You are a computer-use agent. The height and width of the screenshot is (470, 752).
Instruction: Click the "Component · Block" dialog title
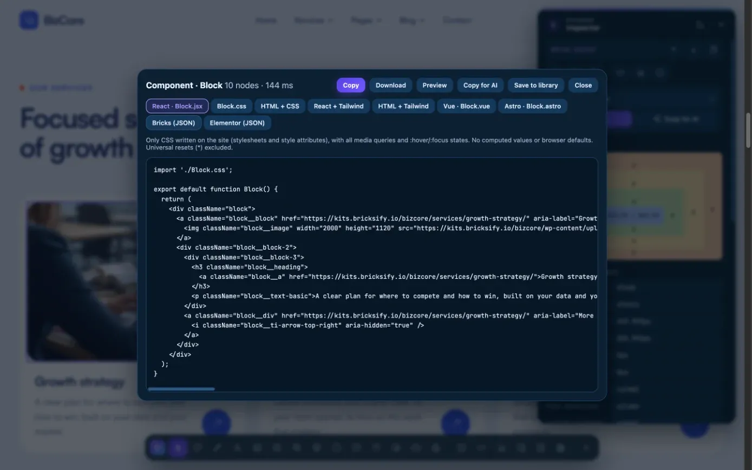point(184,85)
